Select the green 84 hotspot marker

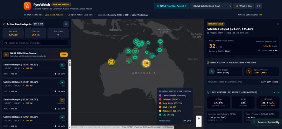pyautogui.click(x=135, y=57)
